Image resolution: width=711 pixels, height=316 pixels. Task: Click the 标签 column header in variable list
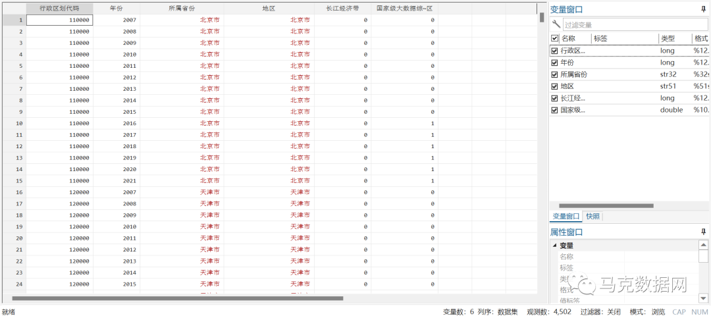[x=600, y=39]
